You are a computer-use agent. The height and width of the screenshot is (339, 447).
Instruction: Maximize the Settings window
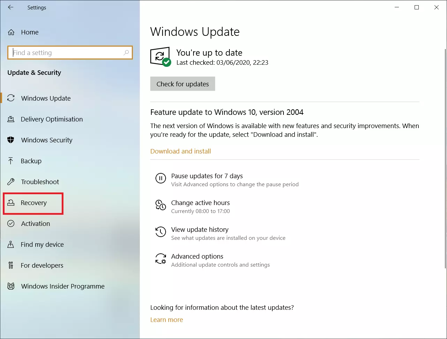click(417, 7)
